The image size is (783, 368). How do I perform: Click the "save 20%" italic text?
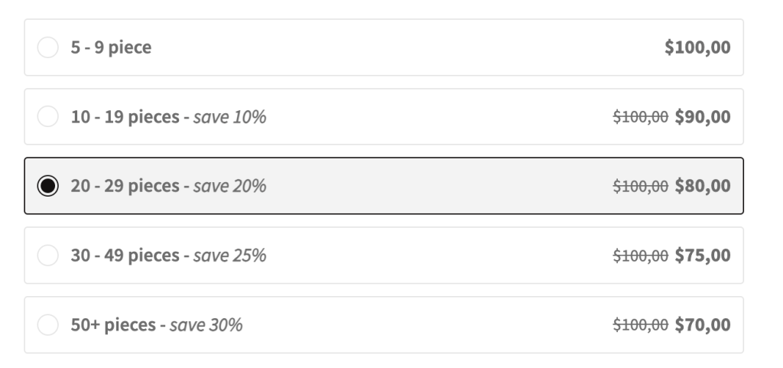[229, 186]
